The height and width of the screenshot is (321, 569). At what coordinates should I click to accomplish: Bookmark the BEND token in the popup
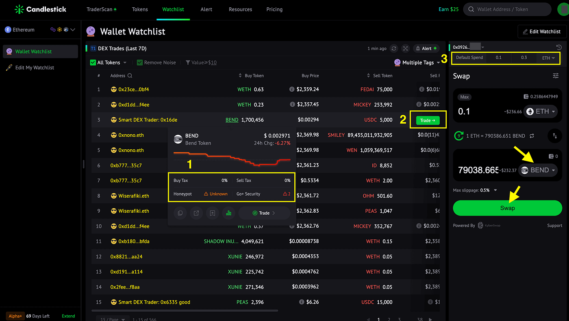[x=212, y=213]
